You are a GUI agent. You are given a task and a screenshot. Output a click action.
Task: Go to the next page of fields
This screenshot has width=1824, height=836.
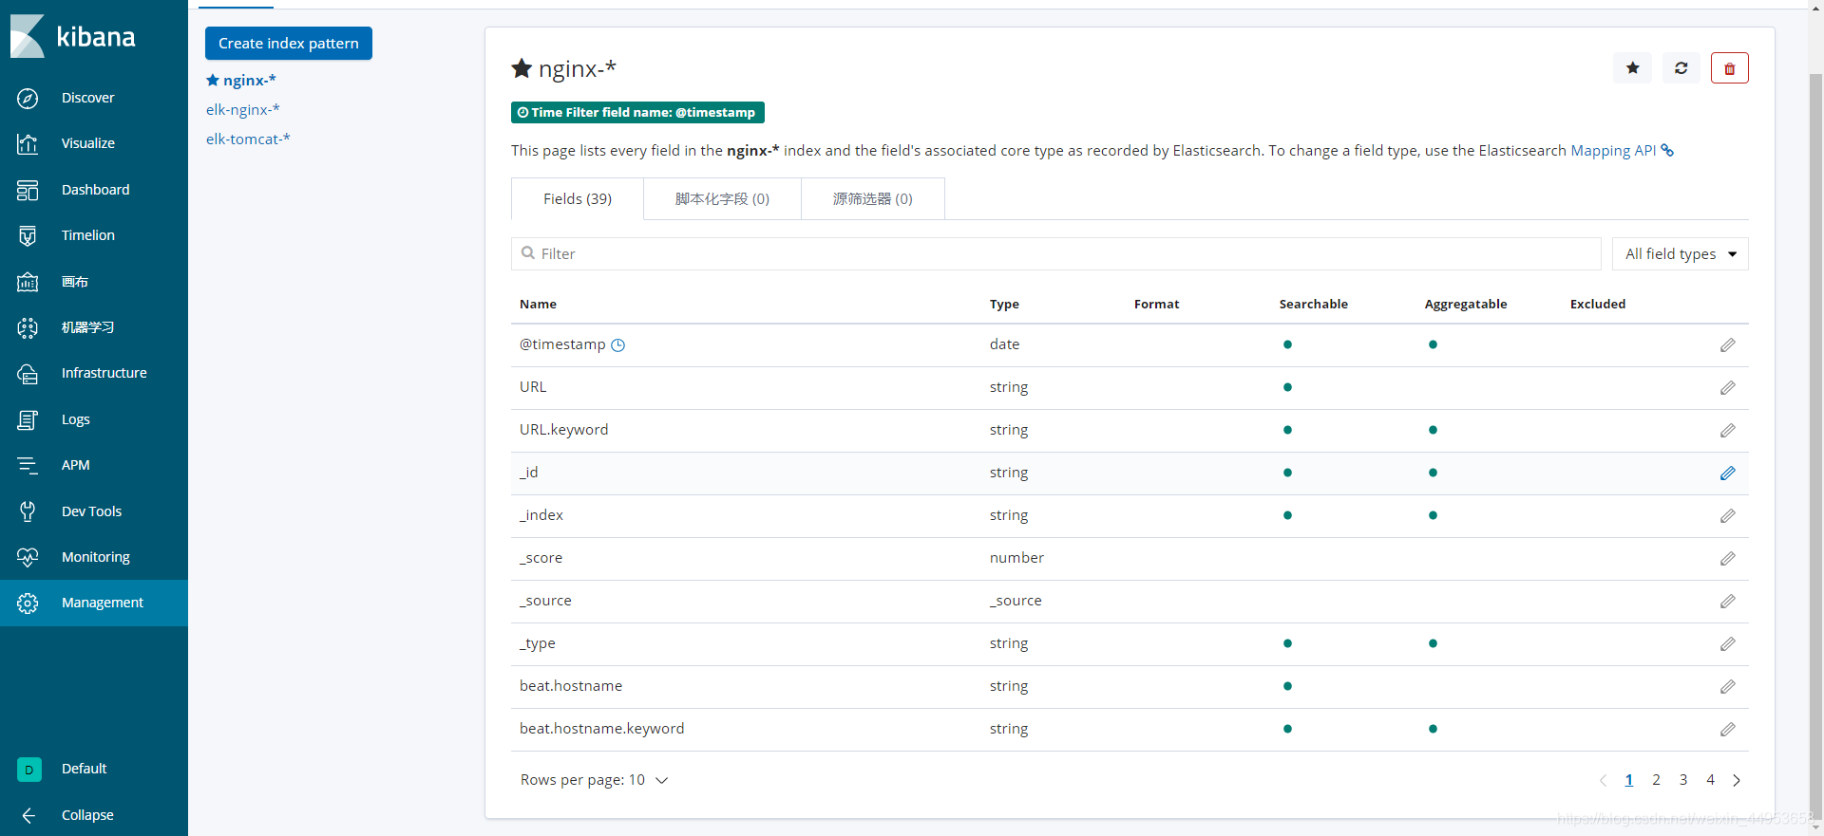(1737, 780)
